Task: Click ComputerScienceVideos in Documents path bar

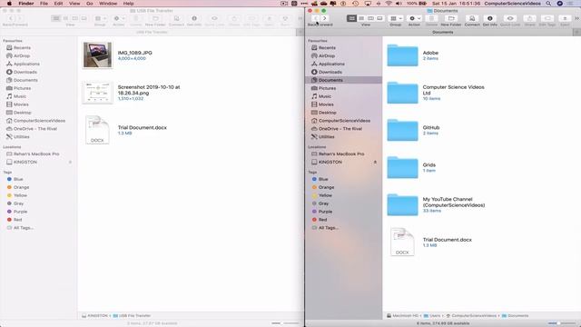Action: (x=471, y=316)
